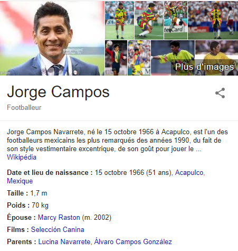Screen dimensions: 238x251
Task: Click the Date et lieu de naissance label
Action: pos(50,173)
